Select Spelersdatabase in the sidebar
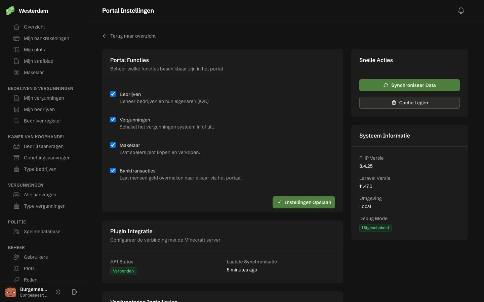 [x=43, y=232]
